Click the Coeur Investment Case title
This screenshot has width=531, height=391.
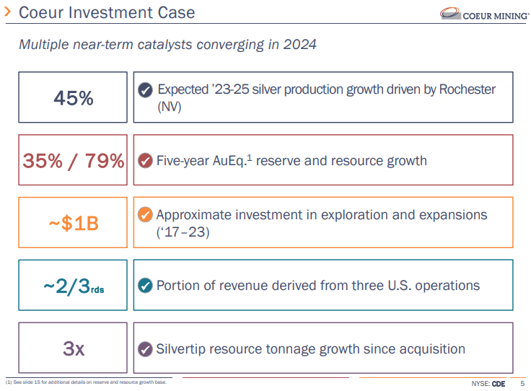106,13
